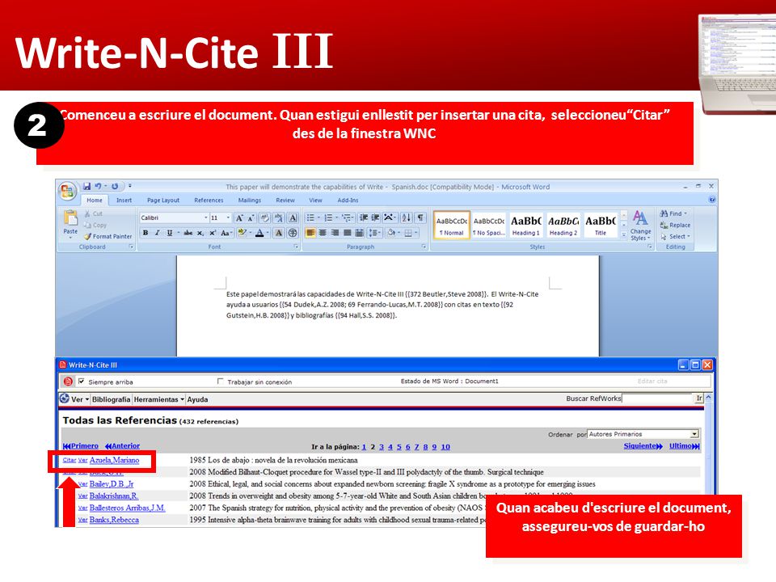The width and height of the screenshot is (776, 582).
Task: Expand the Ver menu in Write-N-Cite
Action: [x=80, y=399]
